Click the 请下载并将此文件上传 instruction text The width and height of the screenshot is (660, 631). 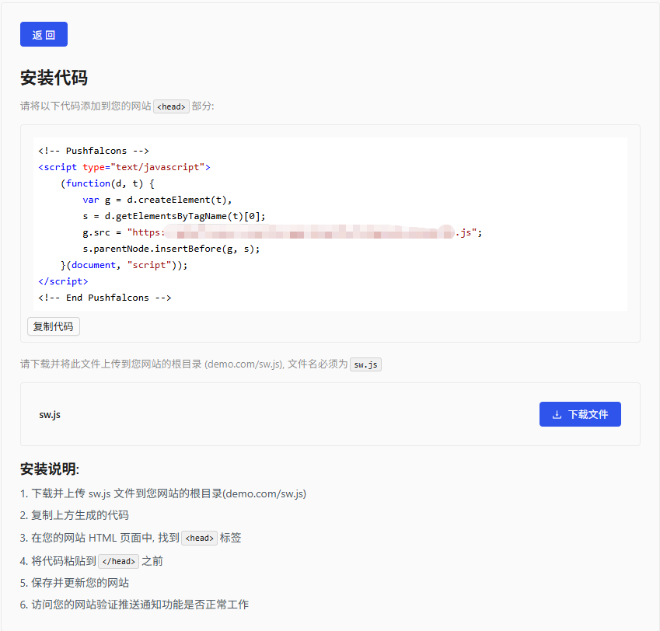(184, 364)
